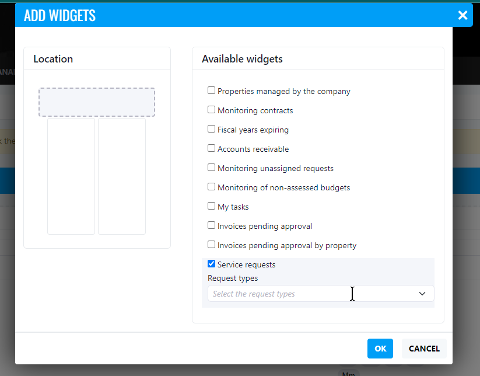Check Monitoring unassigned requests
480x376 pixels.
[211, 168]
